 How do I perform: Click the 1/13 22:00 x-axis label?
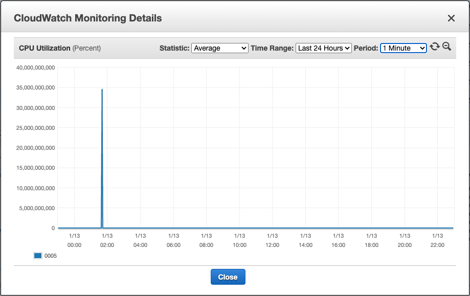[x=437, y=240]
